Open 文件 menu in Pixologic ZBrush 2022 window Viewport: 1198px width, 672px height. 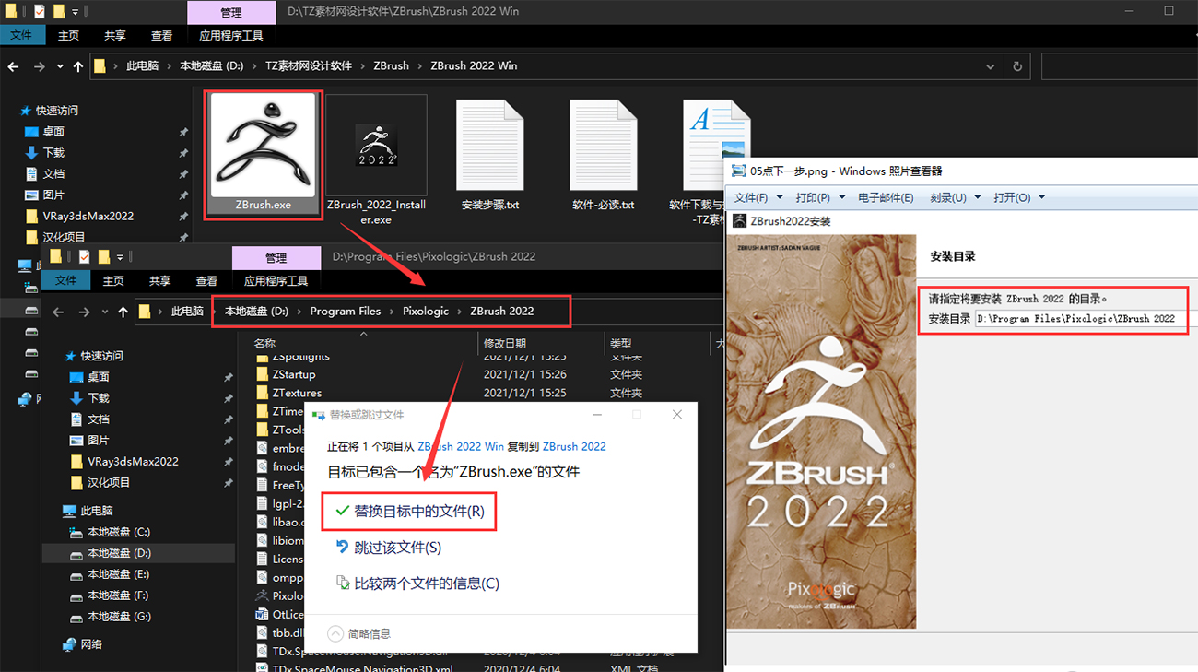[x=65, y=281]
